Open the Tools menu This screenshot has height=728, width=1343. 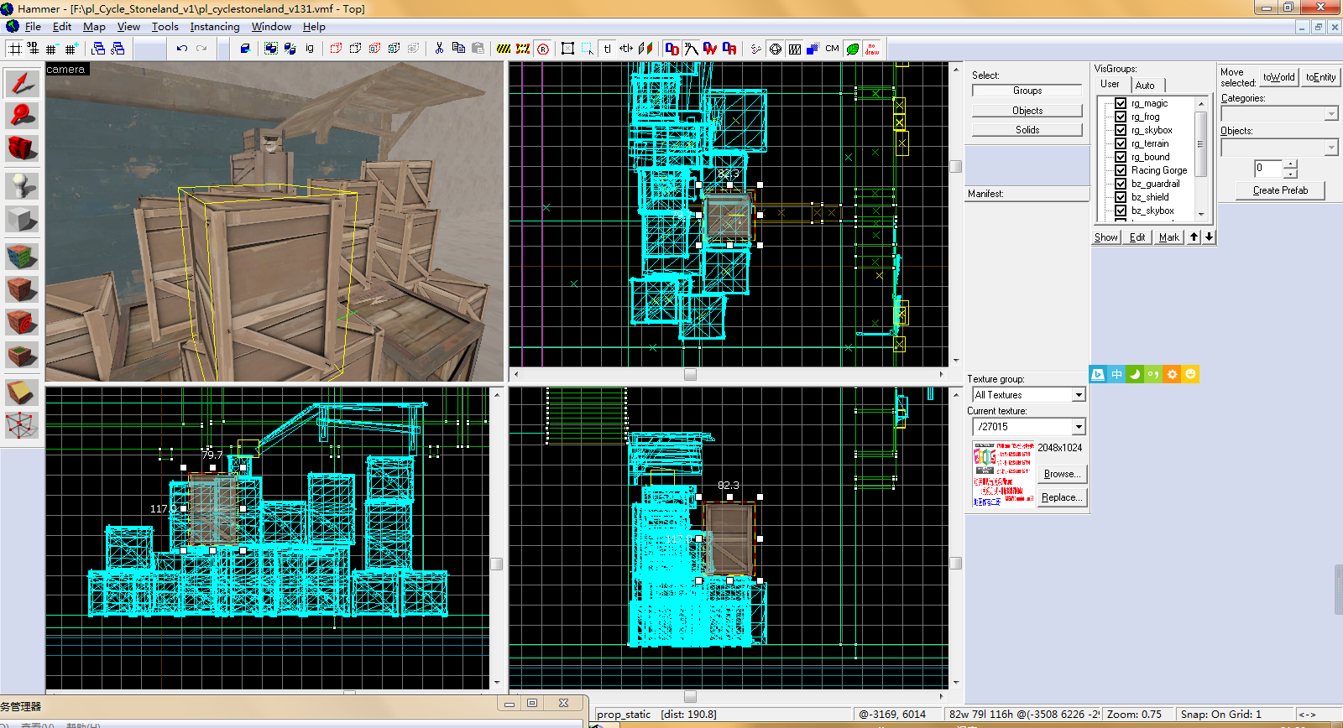coord(165,27)
